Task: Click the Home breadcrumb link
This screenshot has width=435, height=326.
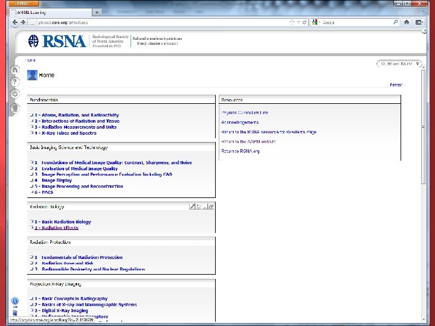Action: click(x=30, y=60)
